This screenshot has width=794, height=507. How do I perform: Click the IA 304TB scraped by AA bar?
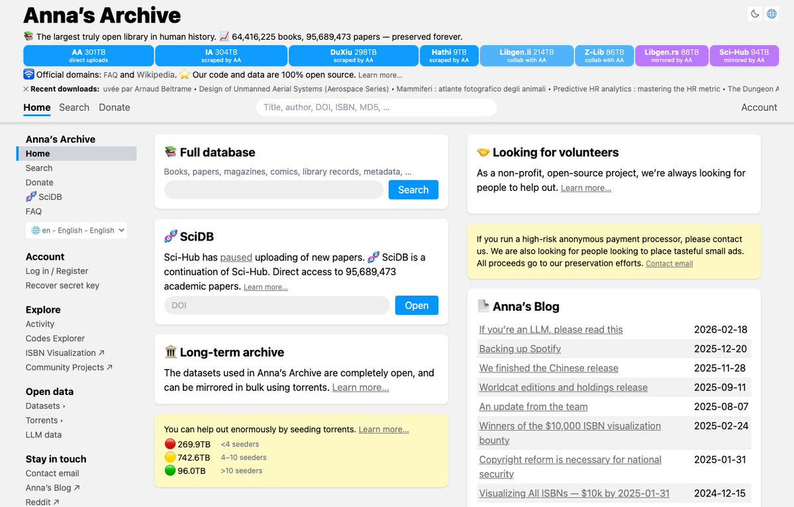click(221, 55)
